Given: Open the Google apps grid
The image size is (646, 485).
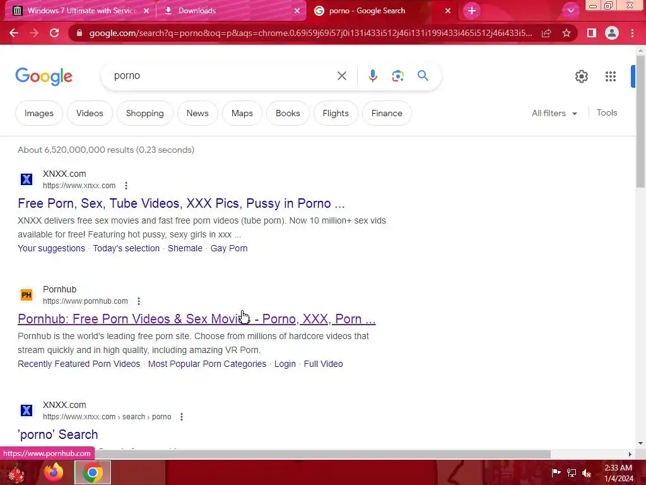Looking at the screenshot, I should (x=611, y=76).
